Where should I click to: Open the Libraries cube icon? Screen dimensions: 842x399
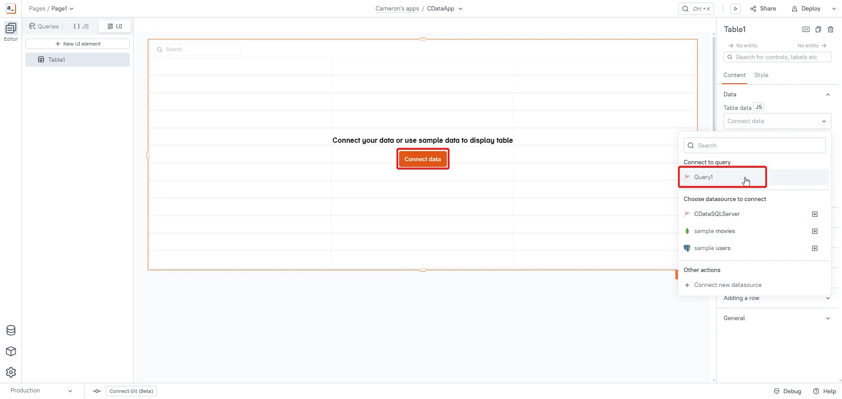pos(11,351)
